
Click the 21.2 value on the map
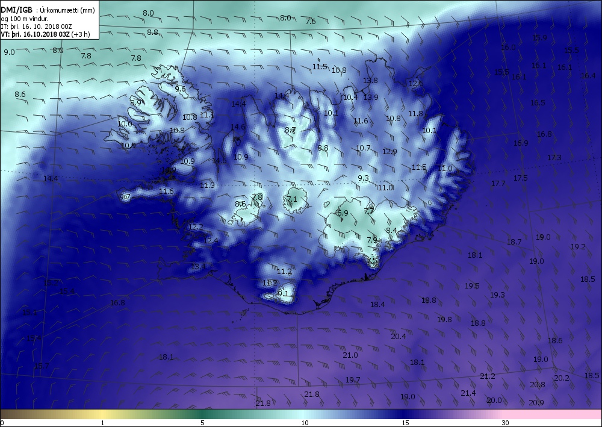(488, 376)
